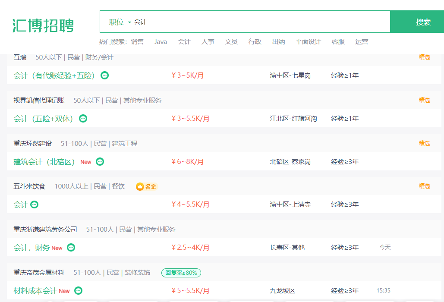Expand the 职位 search type dropdown

pyautogui.click(x=120, y=22)
